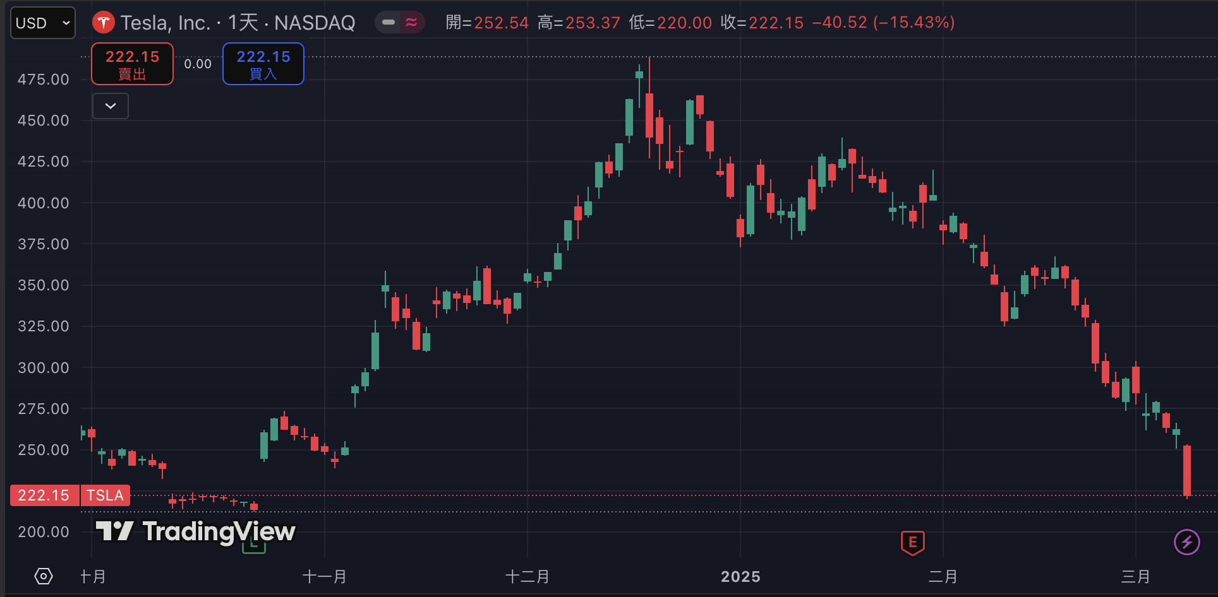Image resolution: width=1218 pixels, height=597 pixels.
Task: Toggle the pink wavy approximate-equal indicator
Action: [x=412, y=23]
